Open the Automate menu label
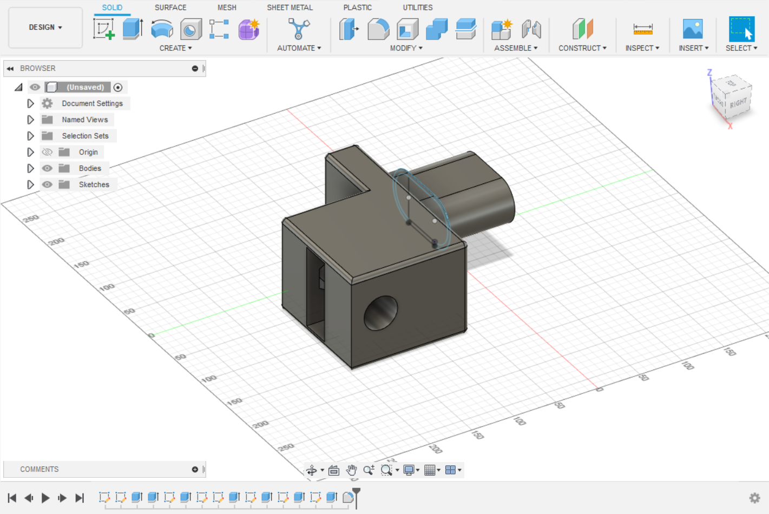Screen dimensions: 769x514 click(x=299, y=48)
